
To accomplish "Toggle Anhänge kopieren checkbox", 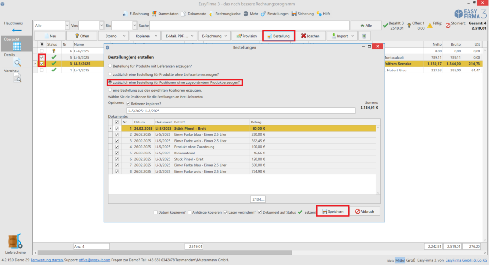I will coord(190,212).
